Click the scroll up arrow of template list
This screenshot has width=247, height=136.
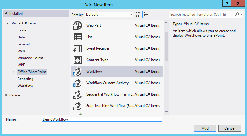click(x=166, y=22)
